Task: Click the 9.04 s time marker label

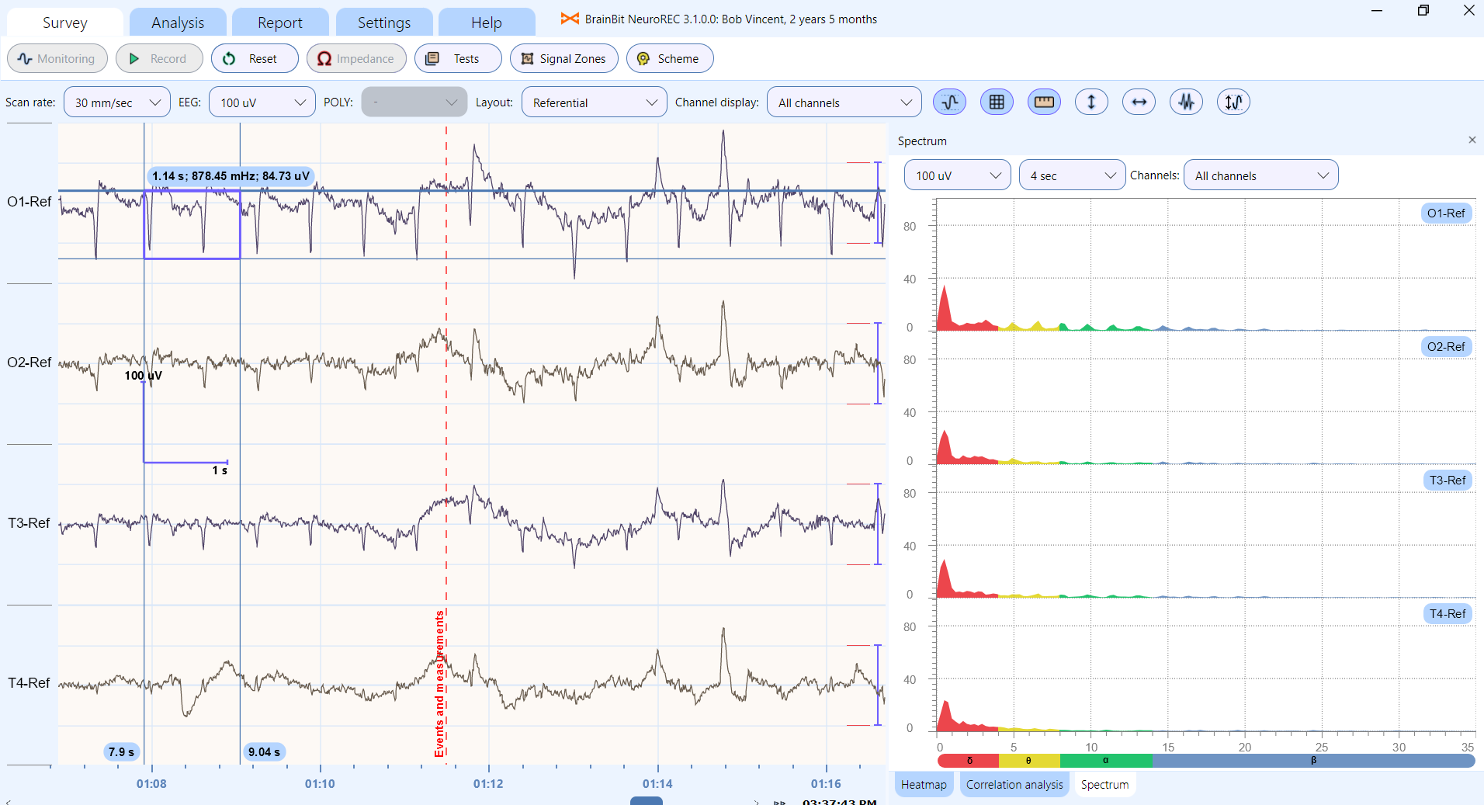Action: click(x=264, y=751)
